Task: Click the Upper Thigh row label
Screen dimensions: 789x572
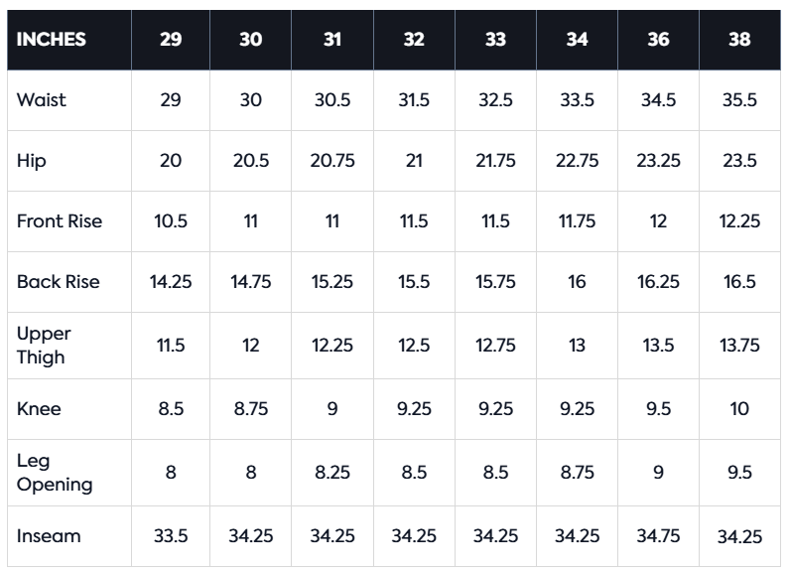Action: [45, 345]
